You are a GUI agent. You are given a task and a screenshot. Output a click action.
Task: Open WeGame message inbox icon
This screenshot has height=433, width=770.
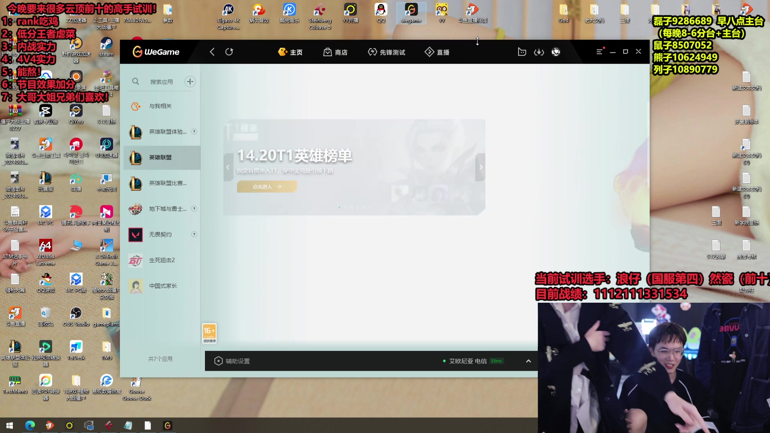point(522,52)
